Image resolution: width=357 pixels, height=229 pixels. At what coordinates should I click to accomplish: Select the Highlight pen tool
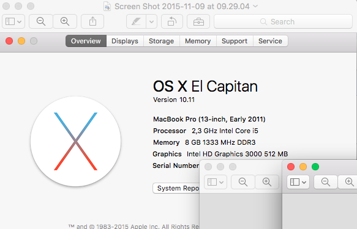tap(136, 21)
